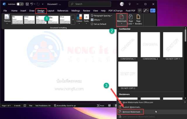
Task: Go to the References tab
Action: [63, 11]
